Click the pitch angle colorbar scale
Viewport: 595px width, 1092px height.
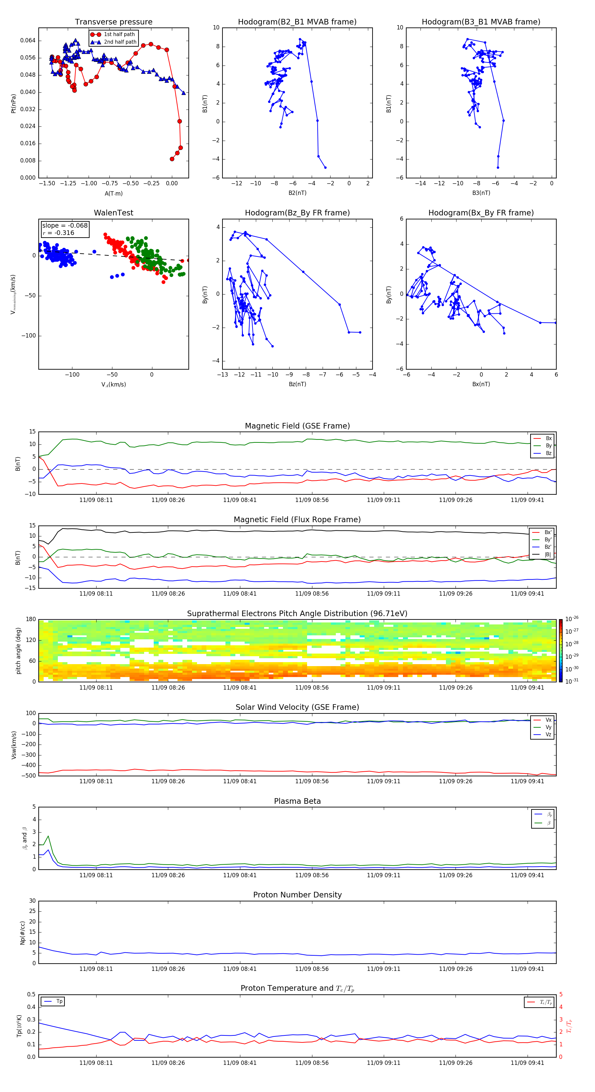pyautogui.click(x=561, y=651)
